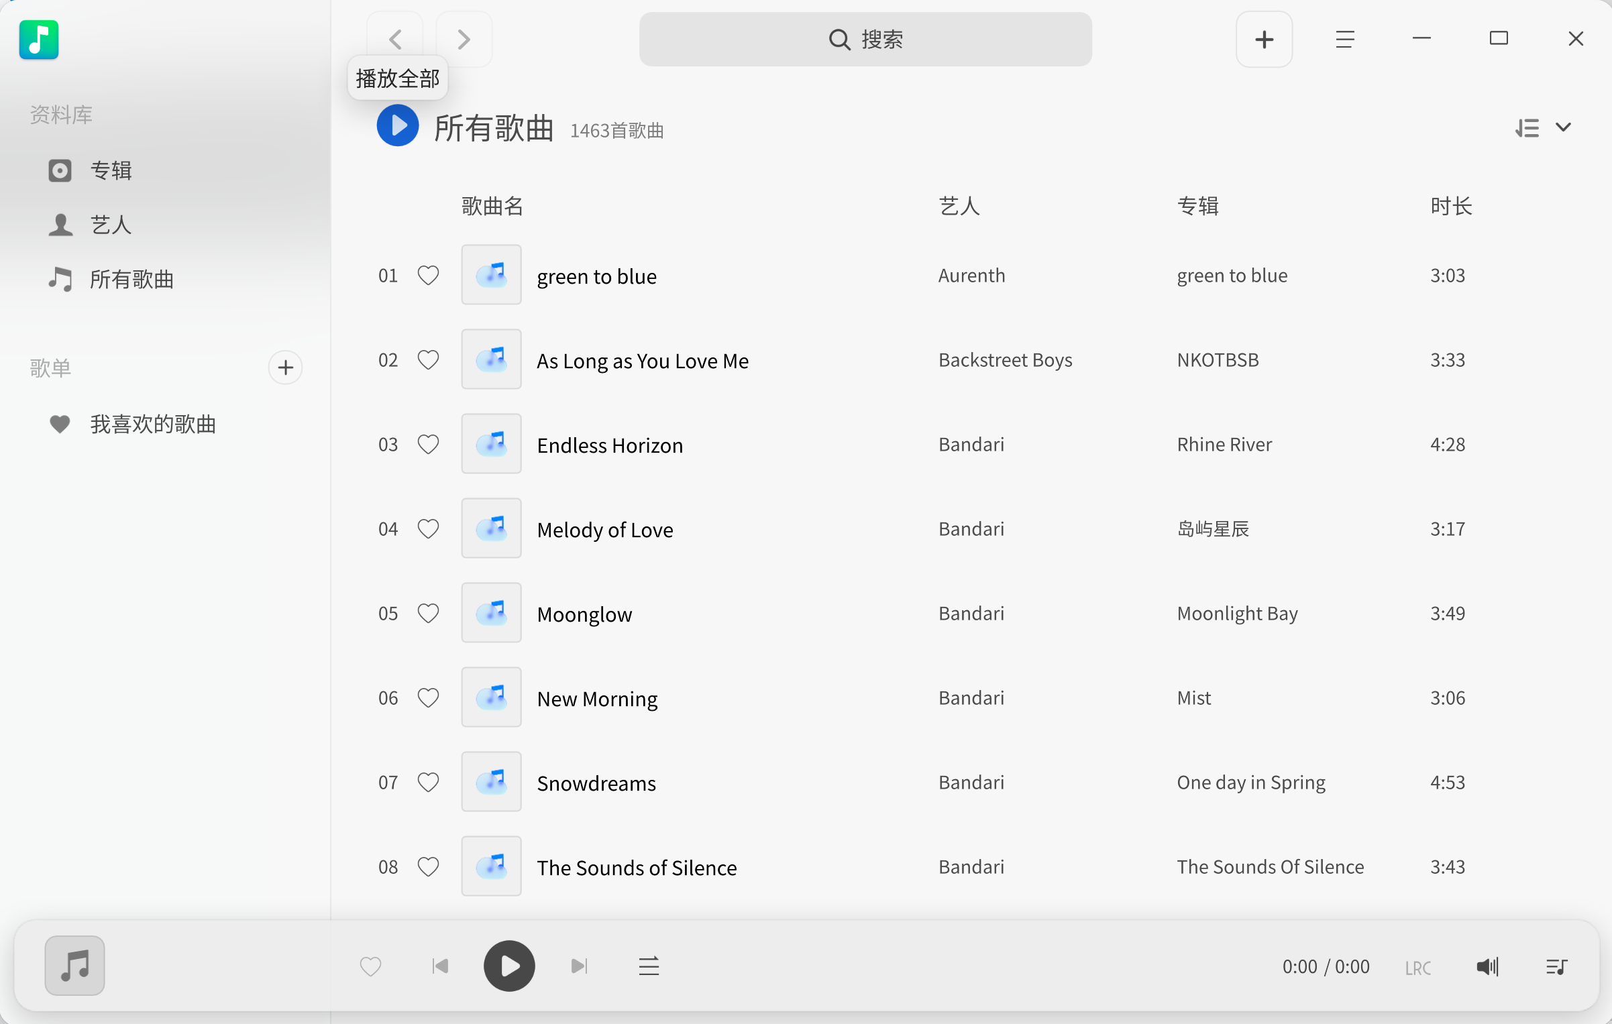Skip to the previous track
Viewport: 1612px width, 1024px height.
[x=440, y=966]
